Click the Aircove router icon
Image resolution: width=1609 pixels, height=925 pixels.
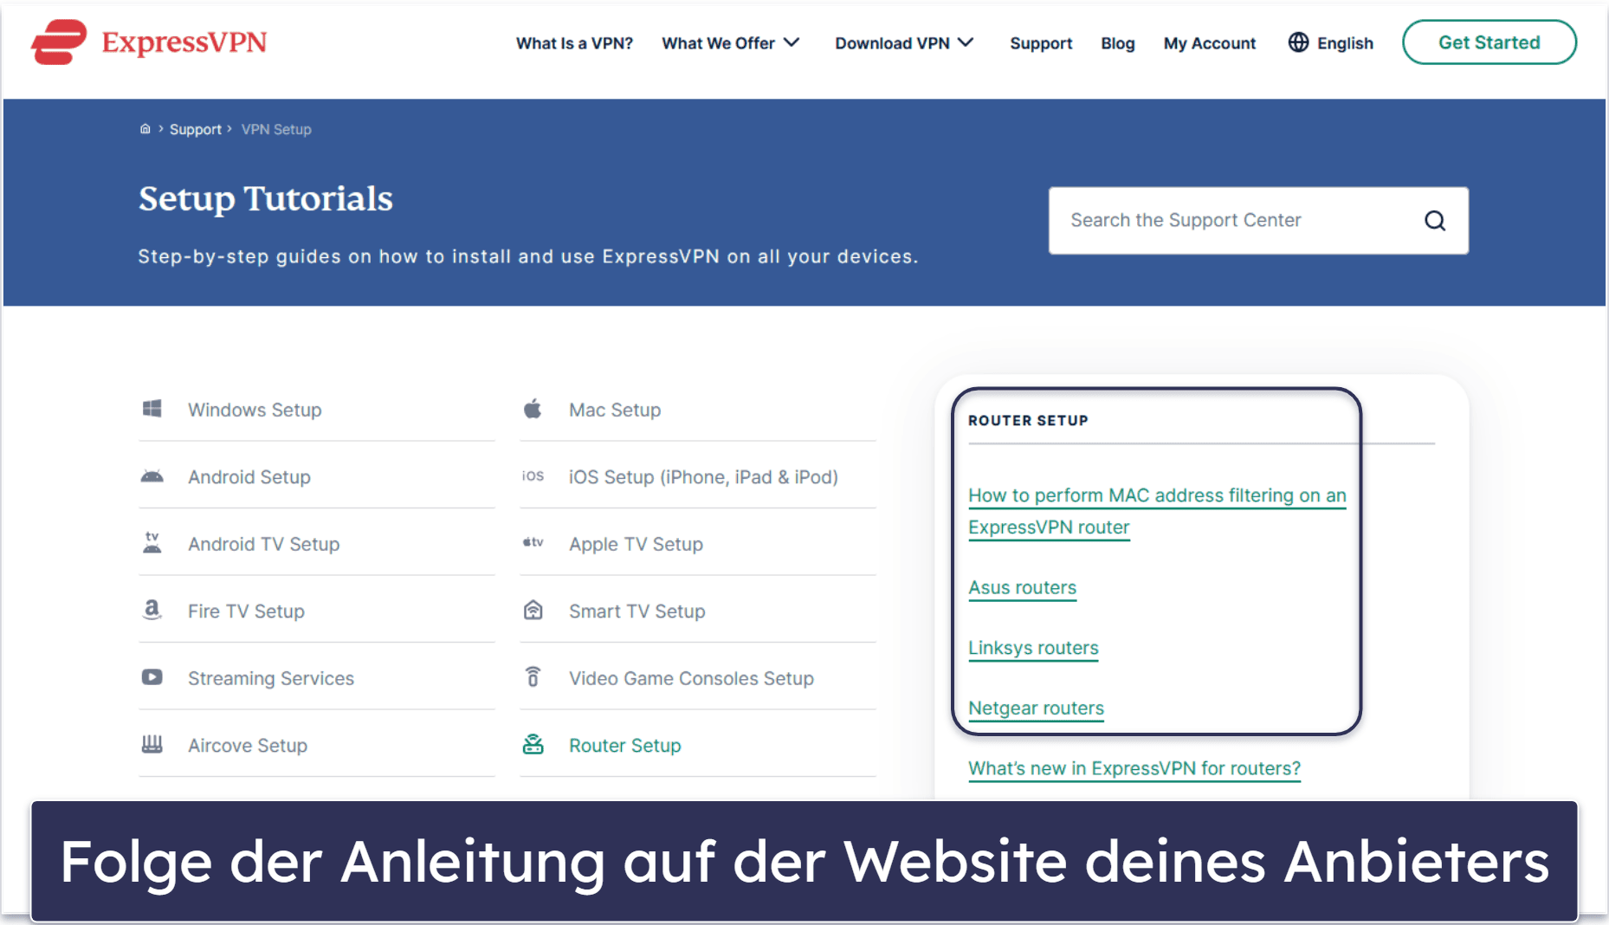click(x=152, y=744)
